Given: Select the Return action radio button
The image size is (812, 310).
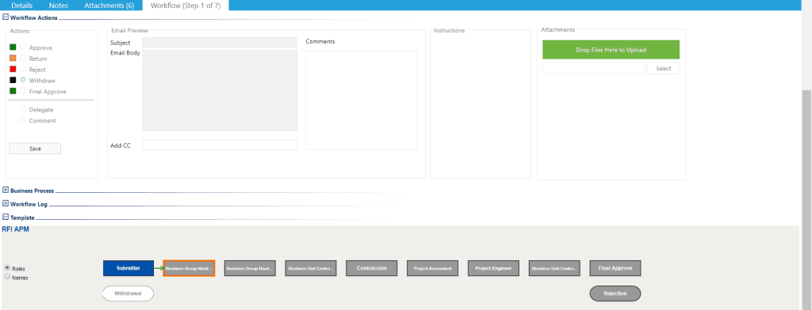Looking at the screenshot, I should point(23,59).
